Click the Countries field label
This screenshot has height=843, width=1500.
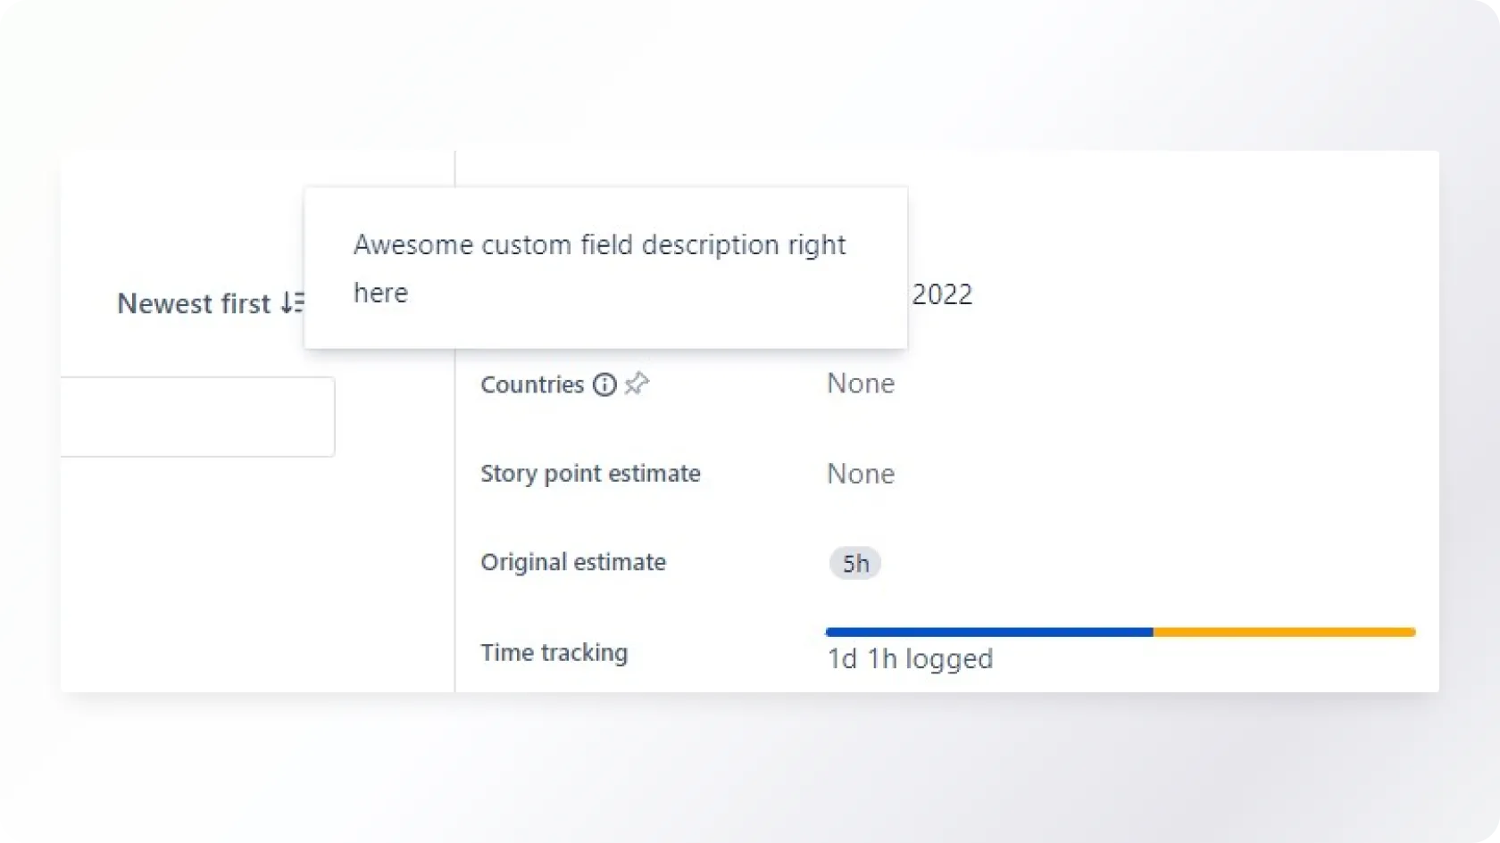click(532, 384)
